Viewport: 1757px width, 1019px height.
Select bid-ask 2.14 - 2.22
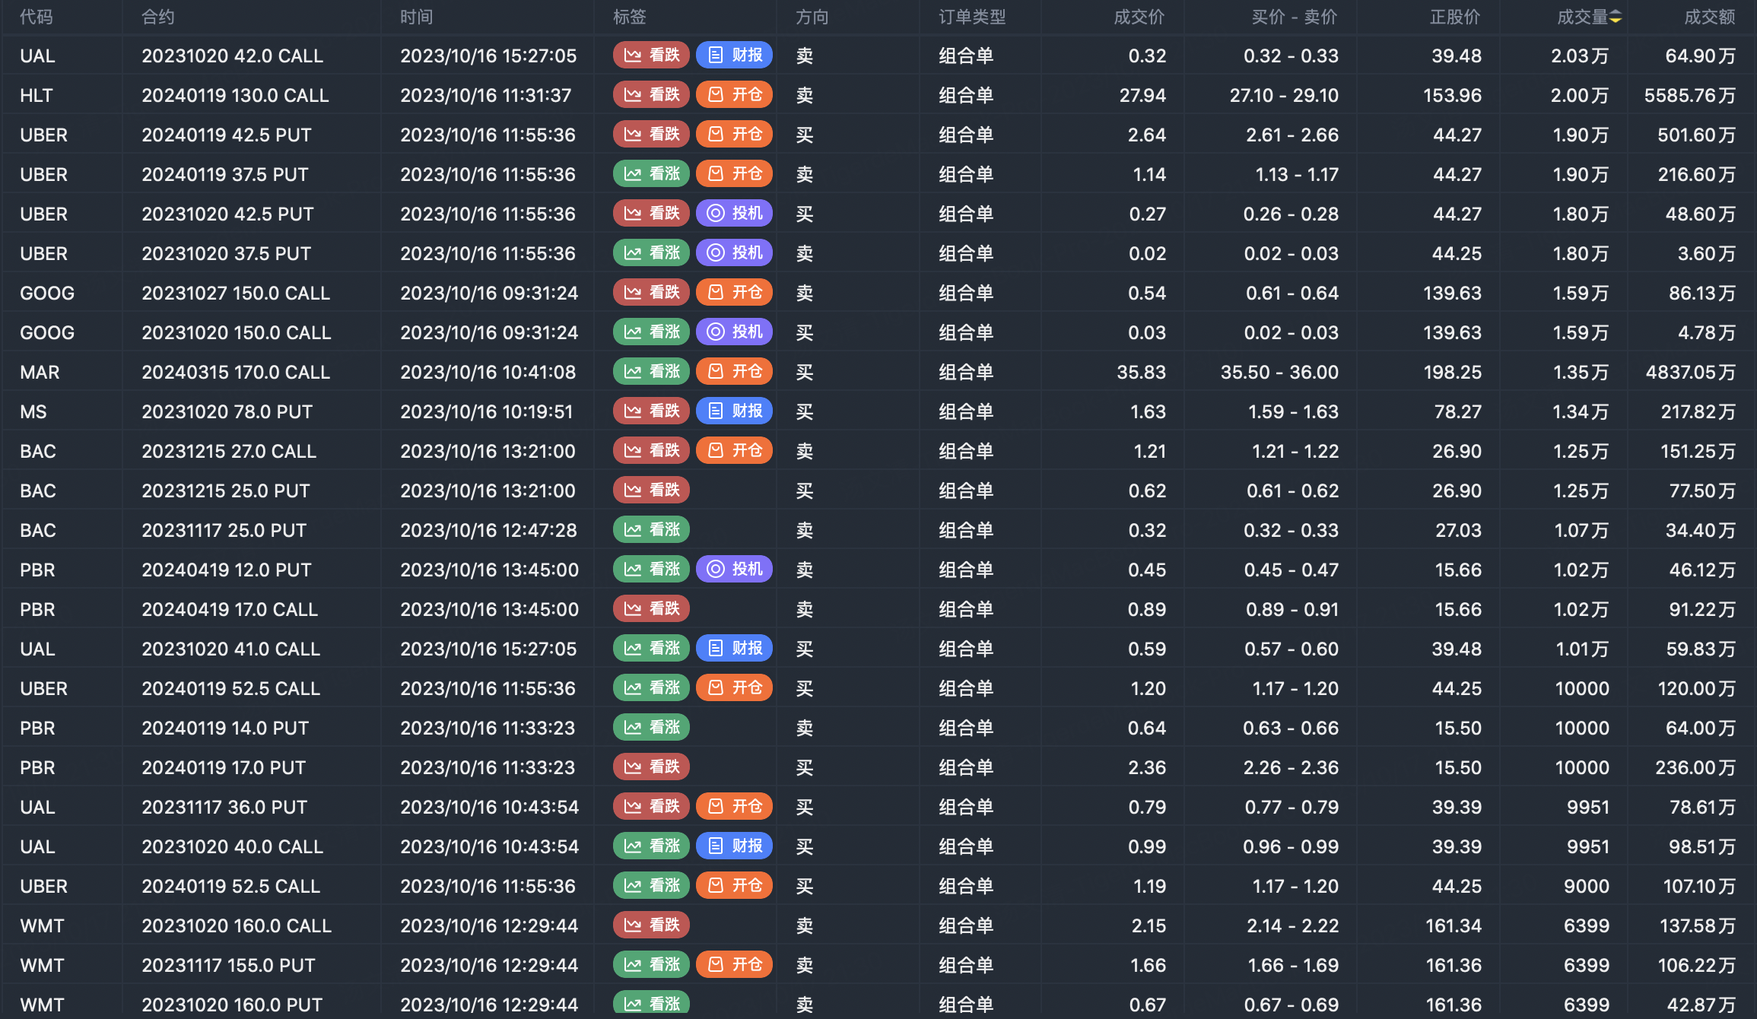point(1292,925)
